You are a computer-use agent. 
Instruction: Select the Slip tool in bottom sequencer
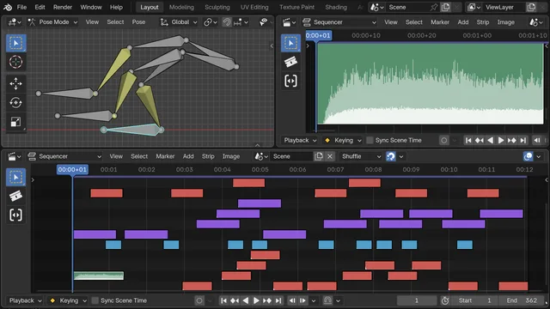point(15,215)
